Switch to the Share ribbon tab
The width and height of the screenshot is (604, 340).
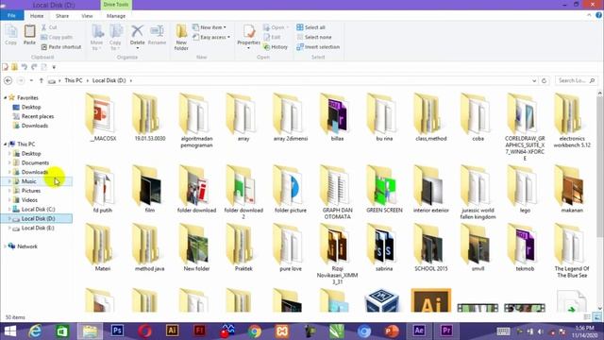62,16
